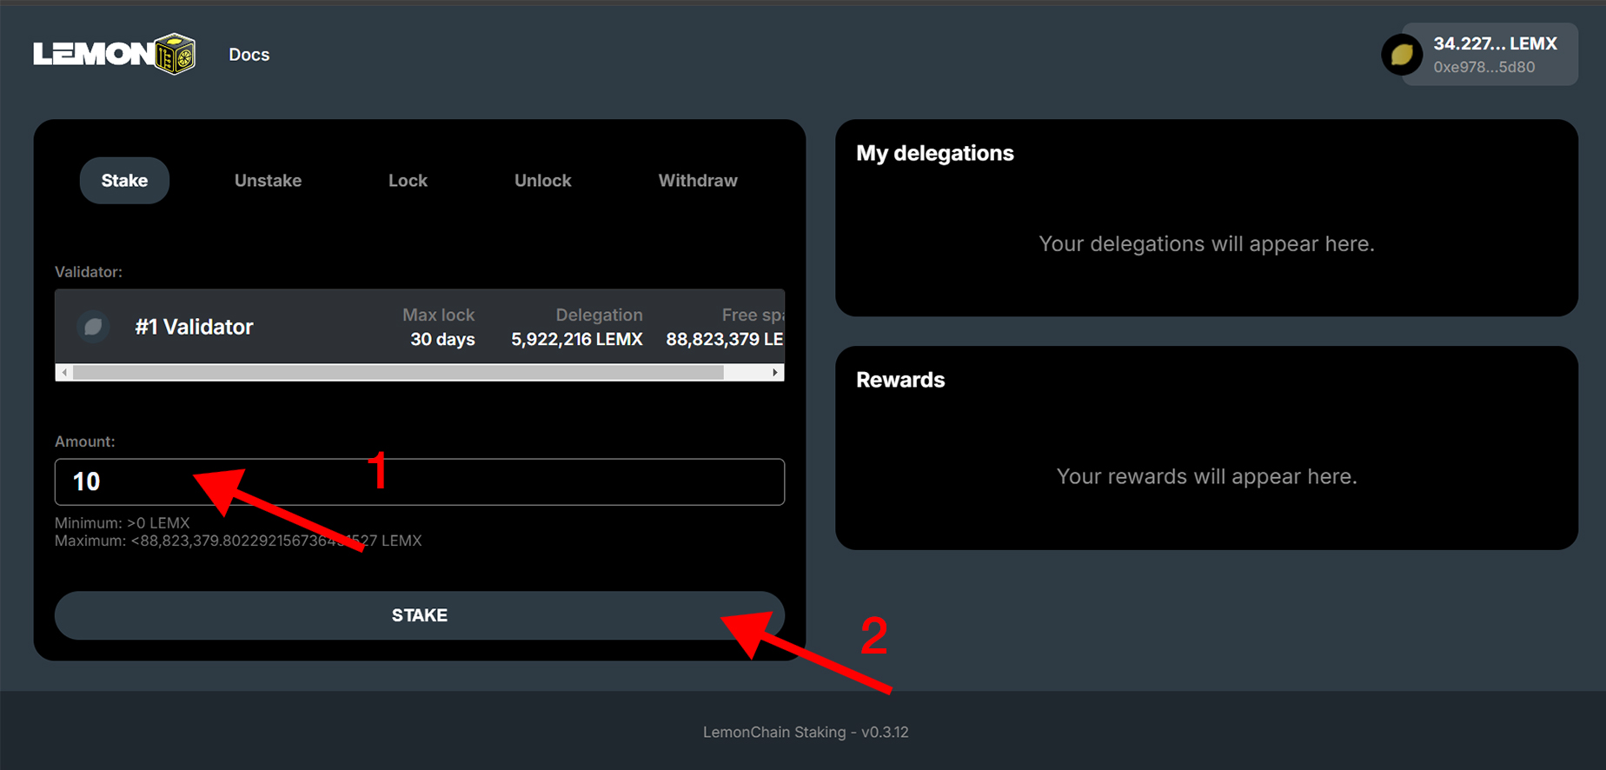Switch to the Lock tab
This screenshot has width=1606, height=770.
point(408,181)
